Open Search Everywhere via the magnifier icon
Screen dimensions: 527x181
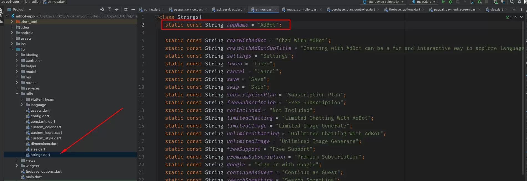point(512,2)
